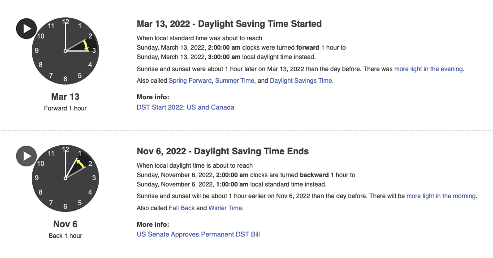Follow the 'more light in the morning' link
The height and width of the screenshot is (258, 493).
click(441, 196)
